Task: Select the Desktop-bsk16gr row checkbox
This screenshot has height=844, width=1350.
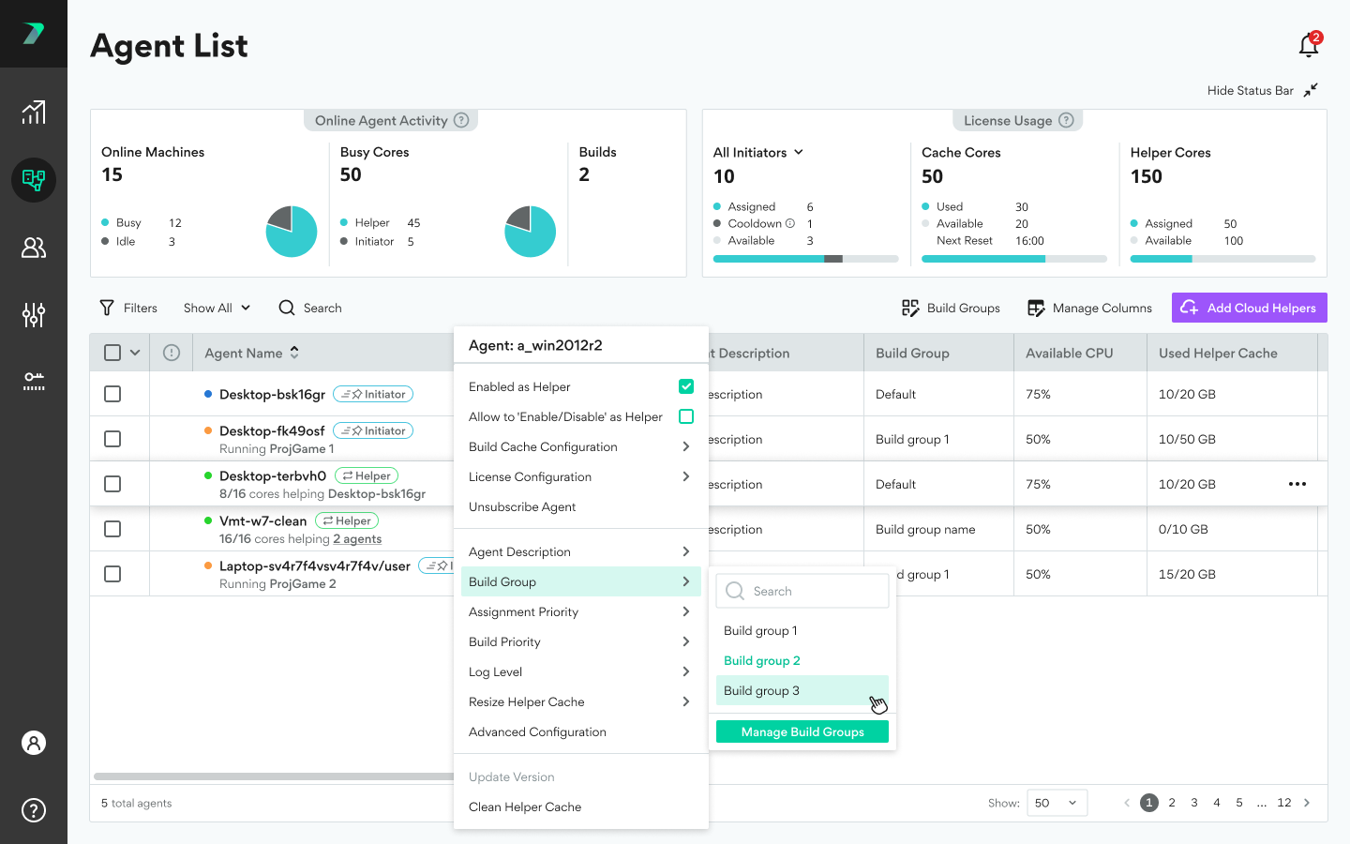Action: coord(112,394)
